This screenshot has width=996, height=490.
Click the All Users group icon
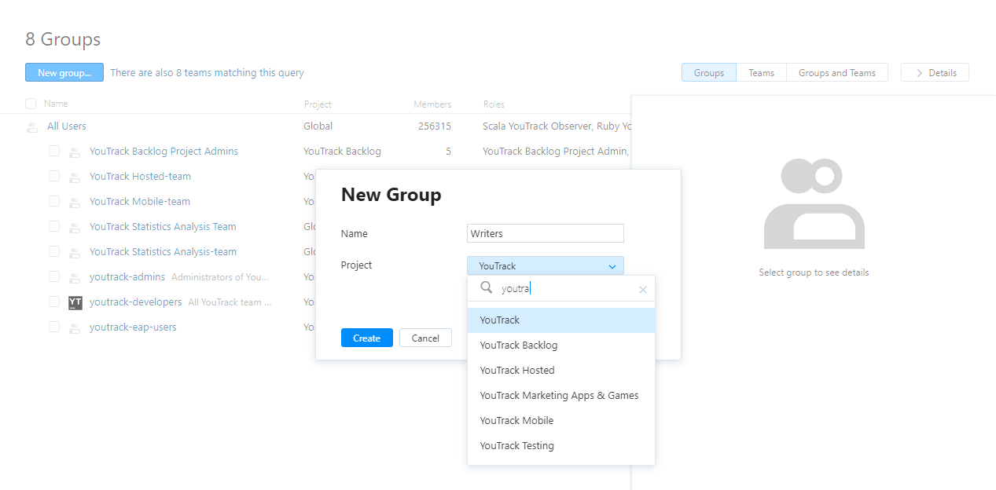point(32,127)
